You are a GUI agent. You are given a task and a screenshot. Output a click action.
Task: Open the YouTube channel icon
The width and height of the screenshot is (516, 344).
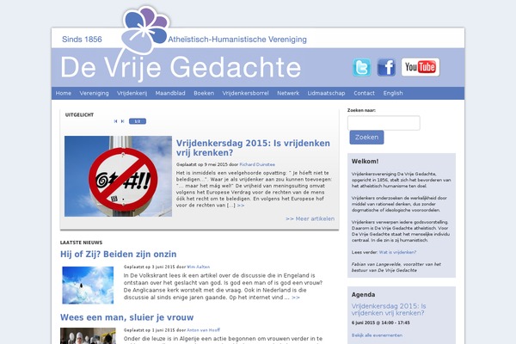point(421,67)
